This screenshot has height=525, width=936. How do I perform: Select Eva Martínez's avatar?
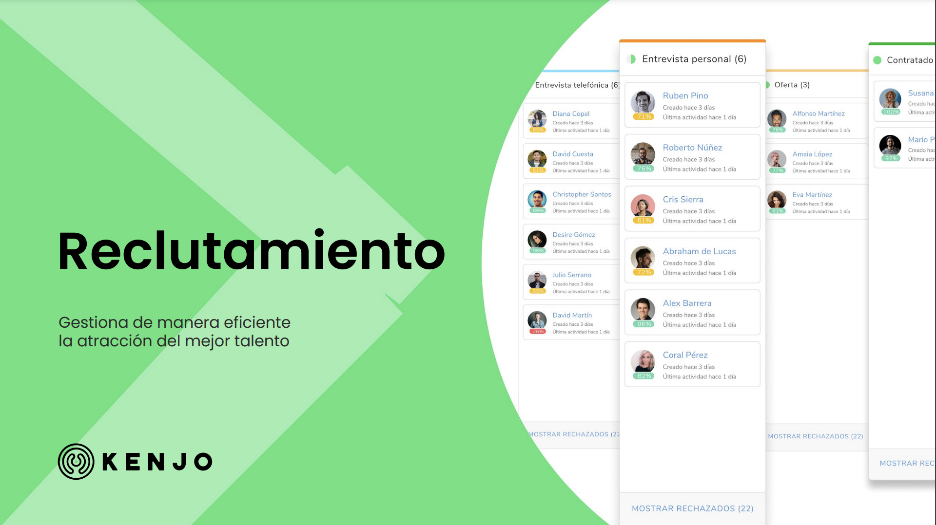(777, 200)
